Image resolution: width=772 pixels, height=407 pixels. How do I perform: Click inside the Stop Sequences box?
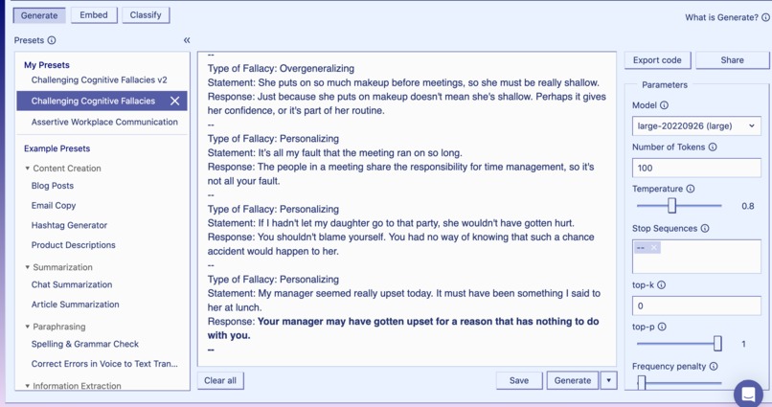click(x=696, y=257)
